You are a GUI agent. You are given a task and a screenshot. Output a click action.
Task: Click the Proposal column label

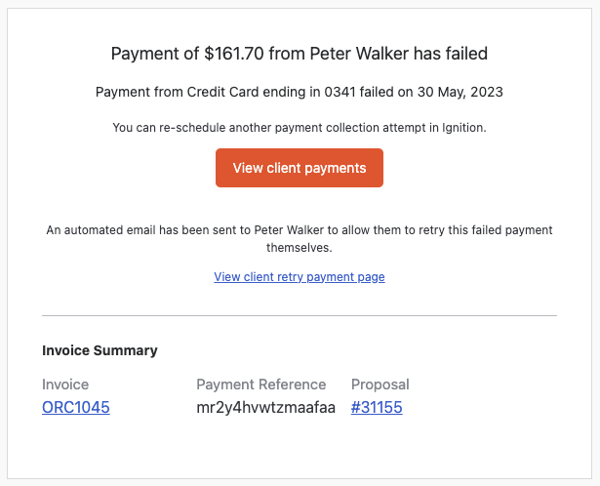(380, 385)
